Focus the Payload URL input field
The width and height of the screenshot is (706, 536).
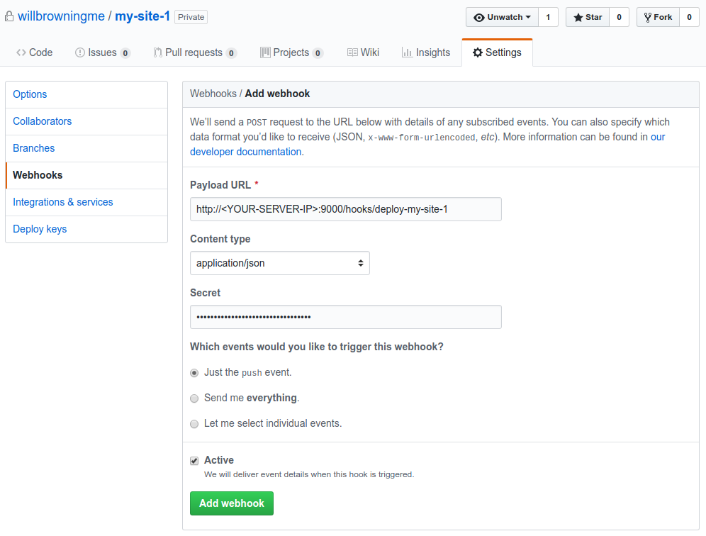(346, 209)
